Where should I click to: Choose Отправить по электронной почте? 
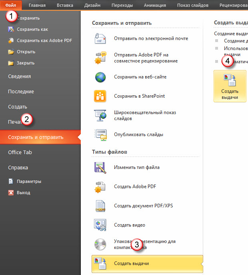click(151, 38)
